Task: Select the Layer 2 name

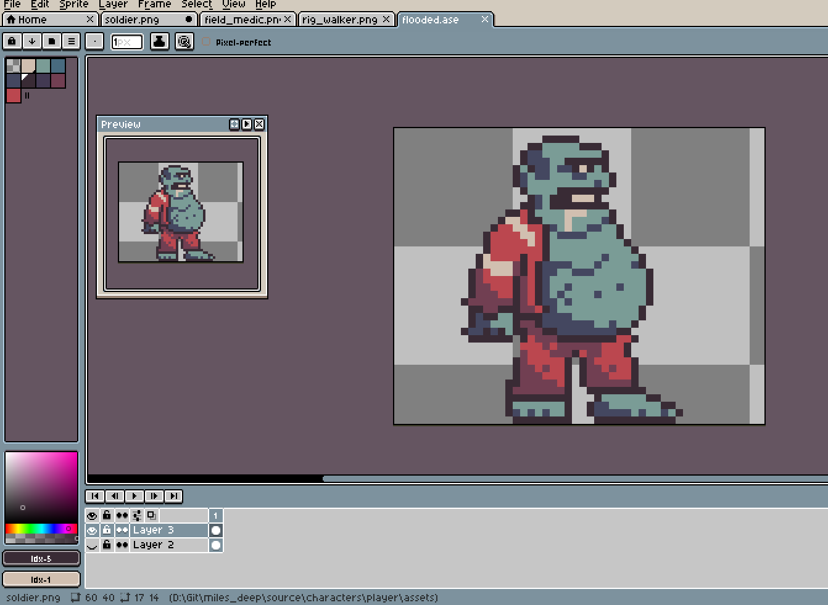Action: [169, 545]
